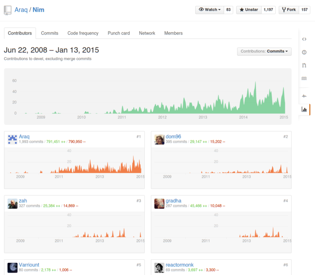This screenshot has width=315, height=275.
Task: Click the main green contributions graph
Action: point(148,97)
